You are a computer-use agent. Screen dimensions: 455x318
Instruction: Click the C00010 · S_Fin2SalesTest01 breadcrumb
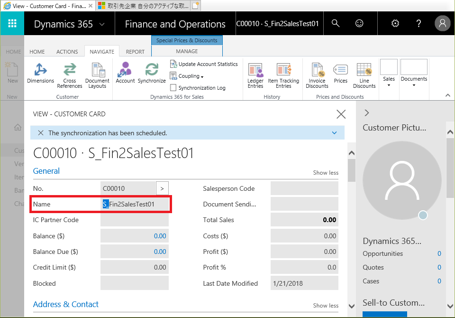pos(277,24)
